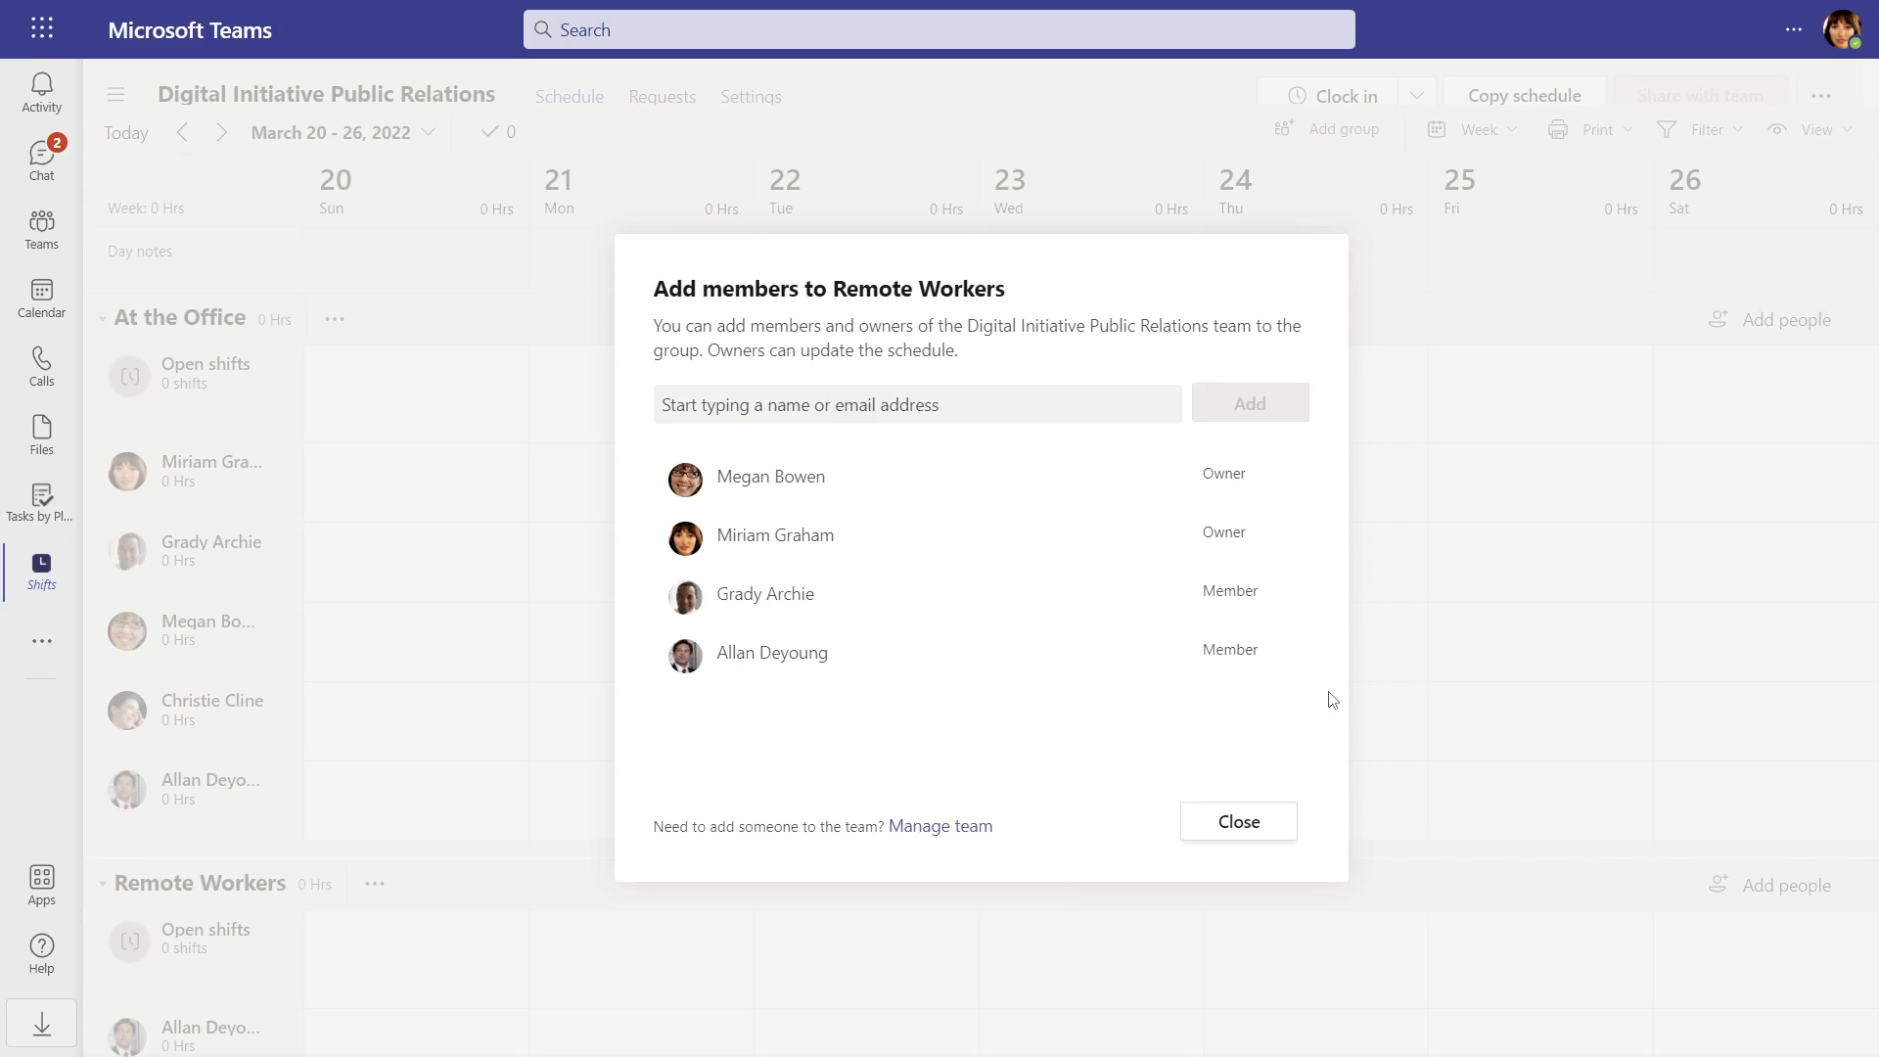Click the Manage team link

click(x=940, y=826)
